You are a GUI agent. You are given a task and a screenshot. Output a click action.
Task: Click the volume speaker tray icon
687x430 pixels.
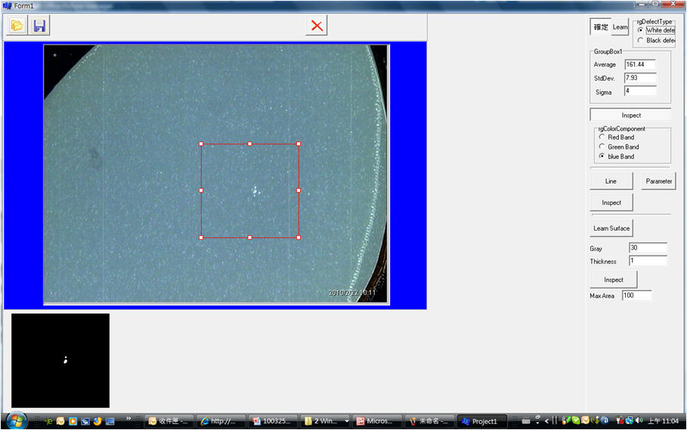[639, 421]
